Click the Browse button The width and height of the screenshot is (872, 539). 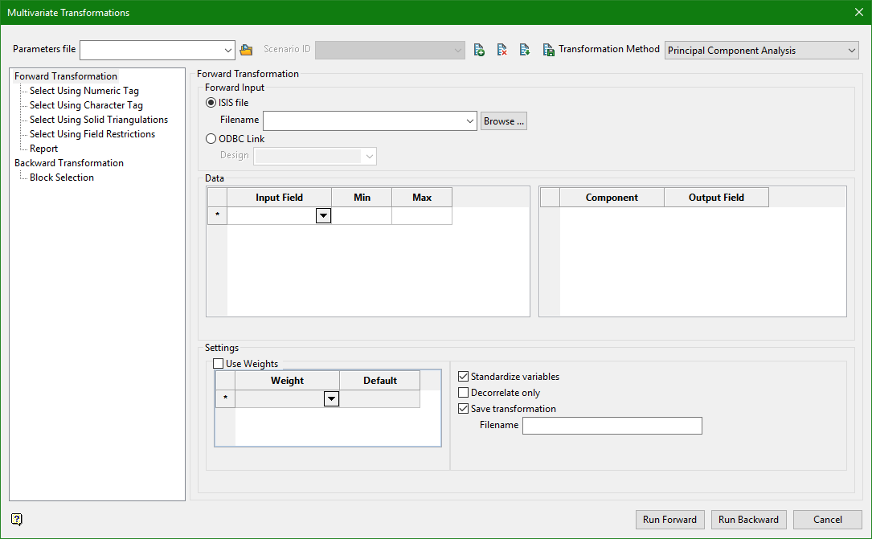(504, 121)
